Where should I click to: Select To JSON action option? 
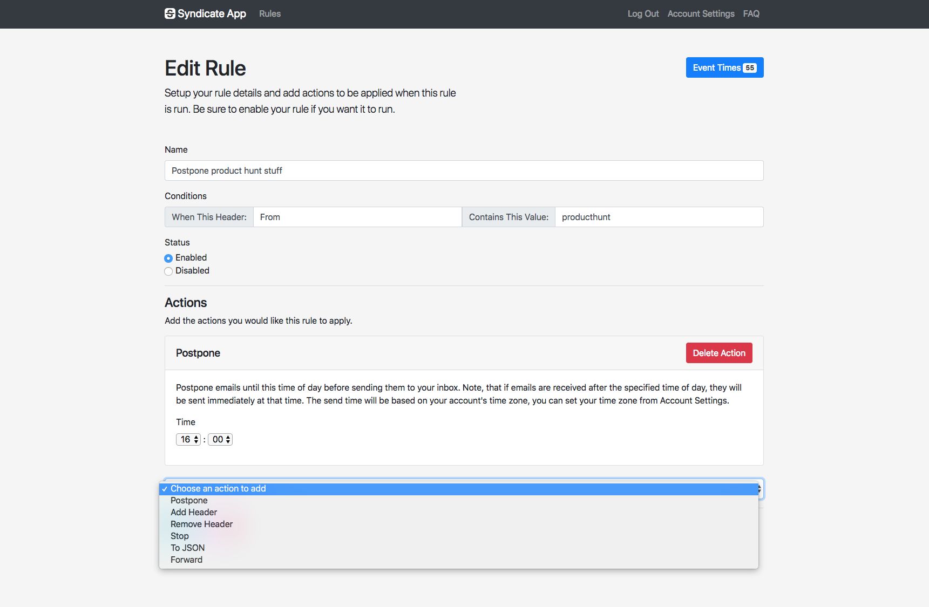coord(187,548)
